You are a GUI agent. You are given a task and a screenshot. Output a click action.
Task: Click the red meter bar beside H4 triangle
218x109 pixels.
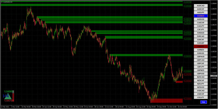pos(13,96)
